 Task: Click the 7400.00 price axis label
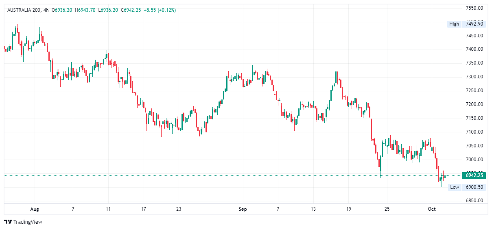pyautogui.click(x=474, y=49)
